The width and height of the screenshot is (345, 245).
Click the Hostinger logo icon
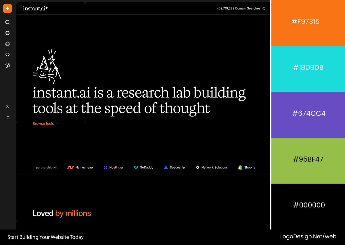(106, 167)
